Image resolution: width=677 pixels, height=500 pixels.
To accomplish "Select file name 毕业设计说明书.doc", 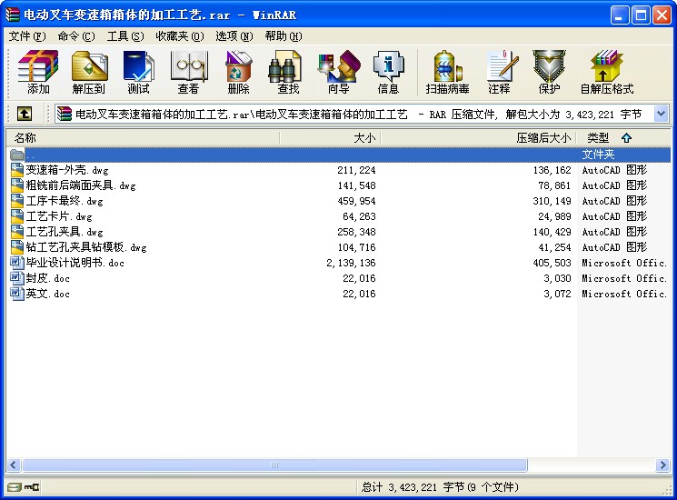I will click(x=75, y=263).
